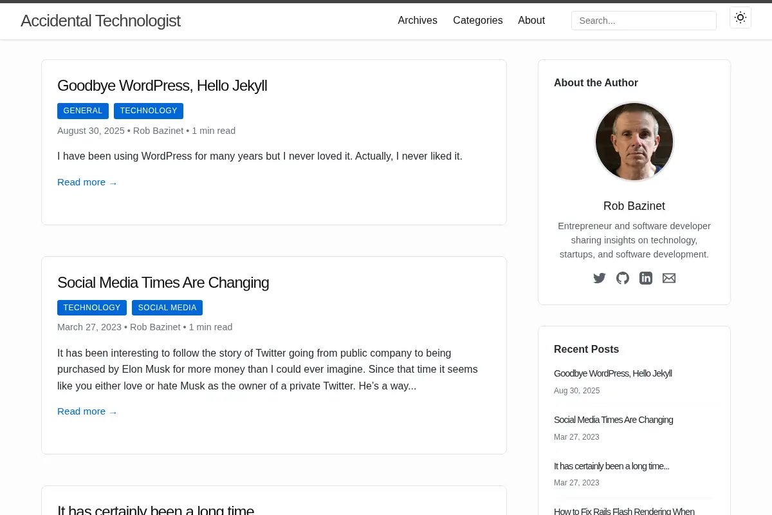Open the author's LinkedIn icon

(646, 278)
